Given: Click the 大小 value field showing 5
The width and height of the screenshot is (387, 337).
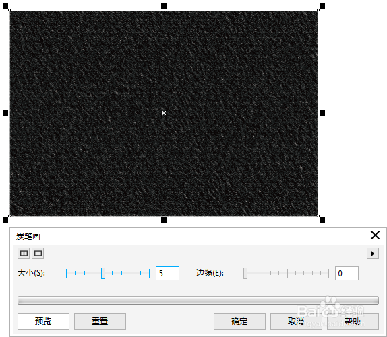Looking at the screenshot, I should pos(167,273).
